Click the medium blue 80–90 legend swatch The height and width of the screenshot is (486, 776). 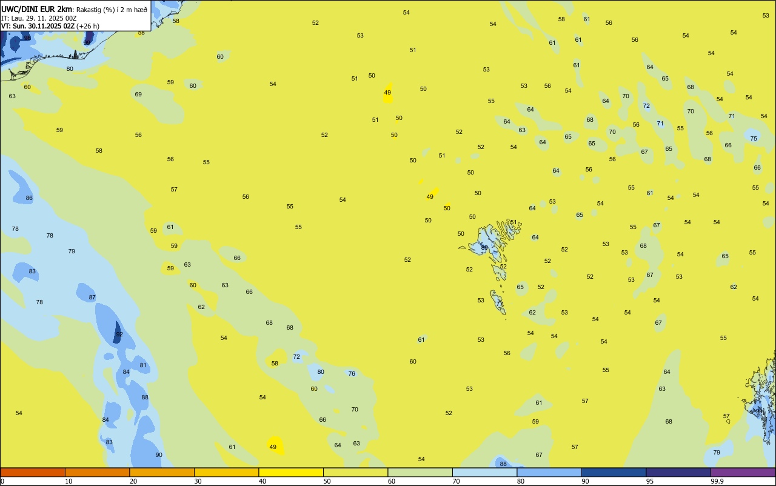pos(549,472)
